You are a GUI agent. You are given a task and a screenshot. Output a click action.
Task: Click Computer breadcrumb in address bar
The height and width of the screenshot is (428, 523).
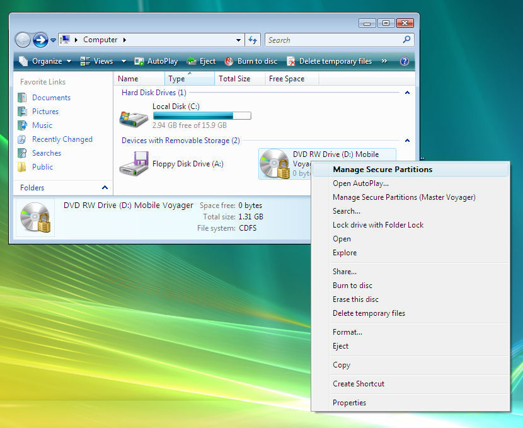[100, 40]
